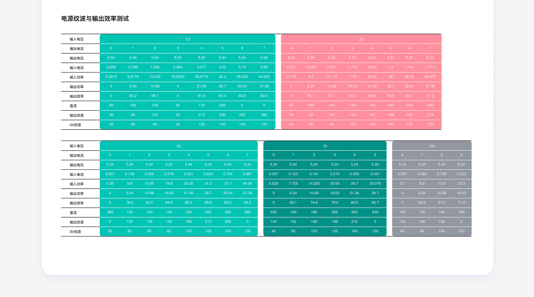The width and height of the screenshot is (534, 297).
Task: Select the 7.5 input voltage group header
Action: (x=187, y=39)
